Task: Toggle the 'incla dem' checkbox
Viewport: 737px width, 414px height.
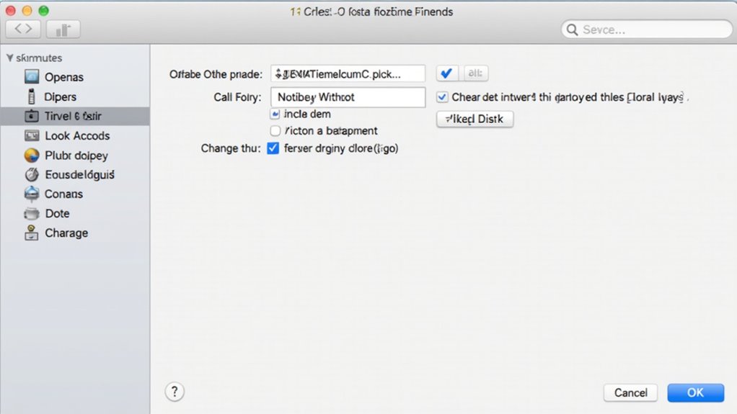Action: point(275,114)
